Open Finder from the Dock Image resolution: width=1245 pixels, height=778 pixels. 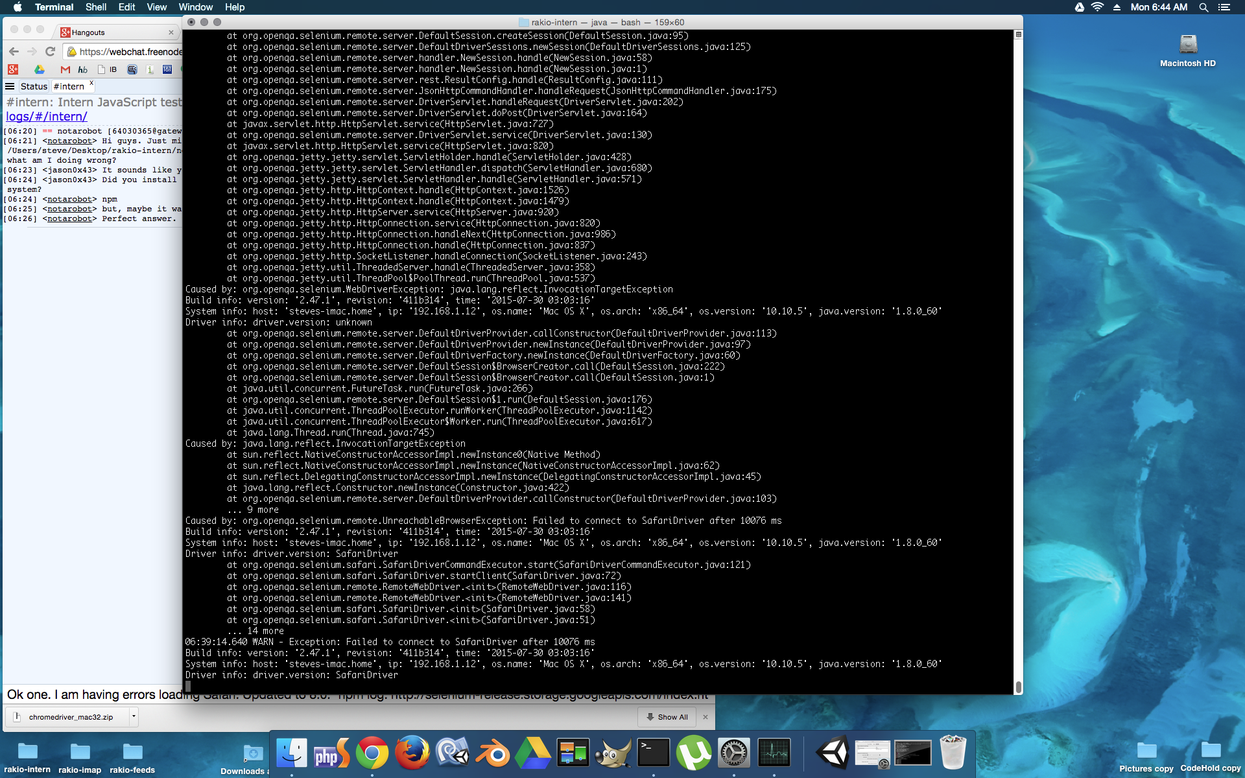click(x=291, y=753)
